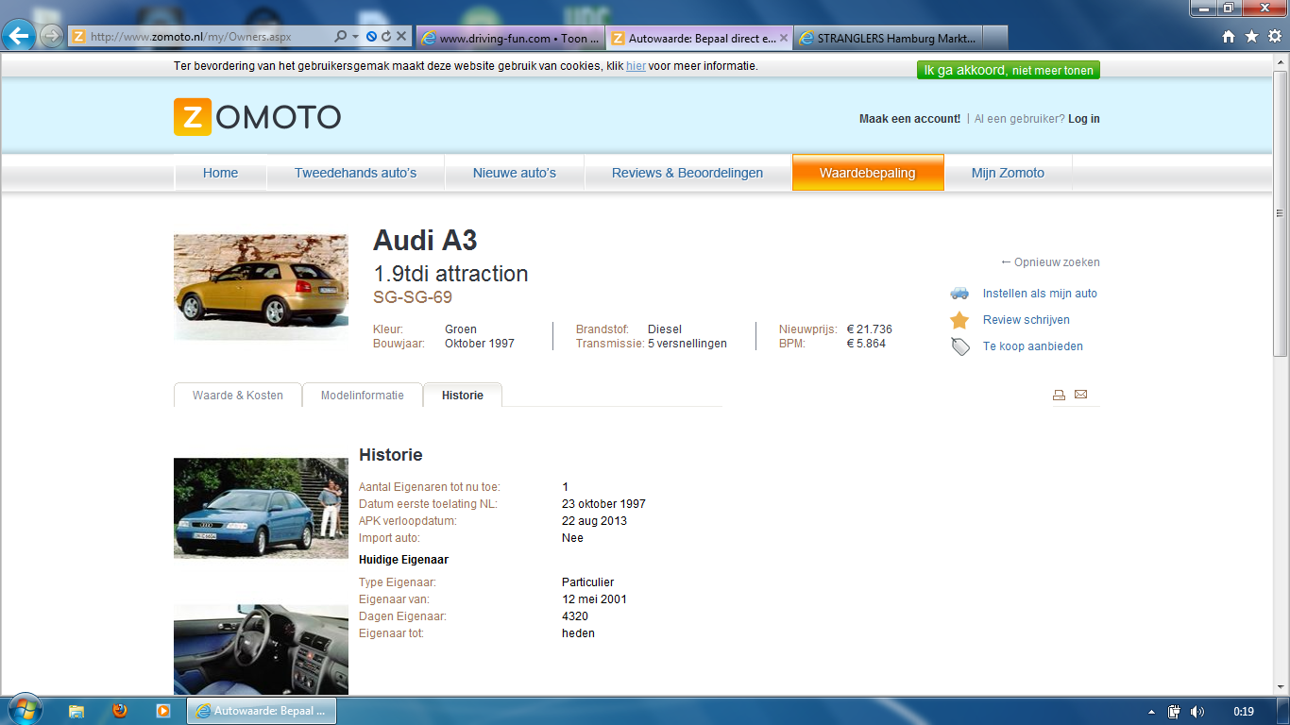Click the APK date '22 aug 2013'
This screenshot has height=725, width=1290.
click(x=594, y=521)
